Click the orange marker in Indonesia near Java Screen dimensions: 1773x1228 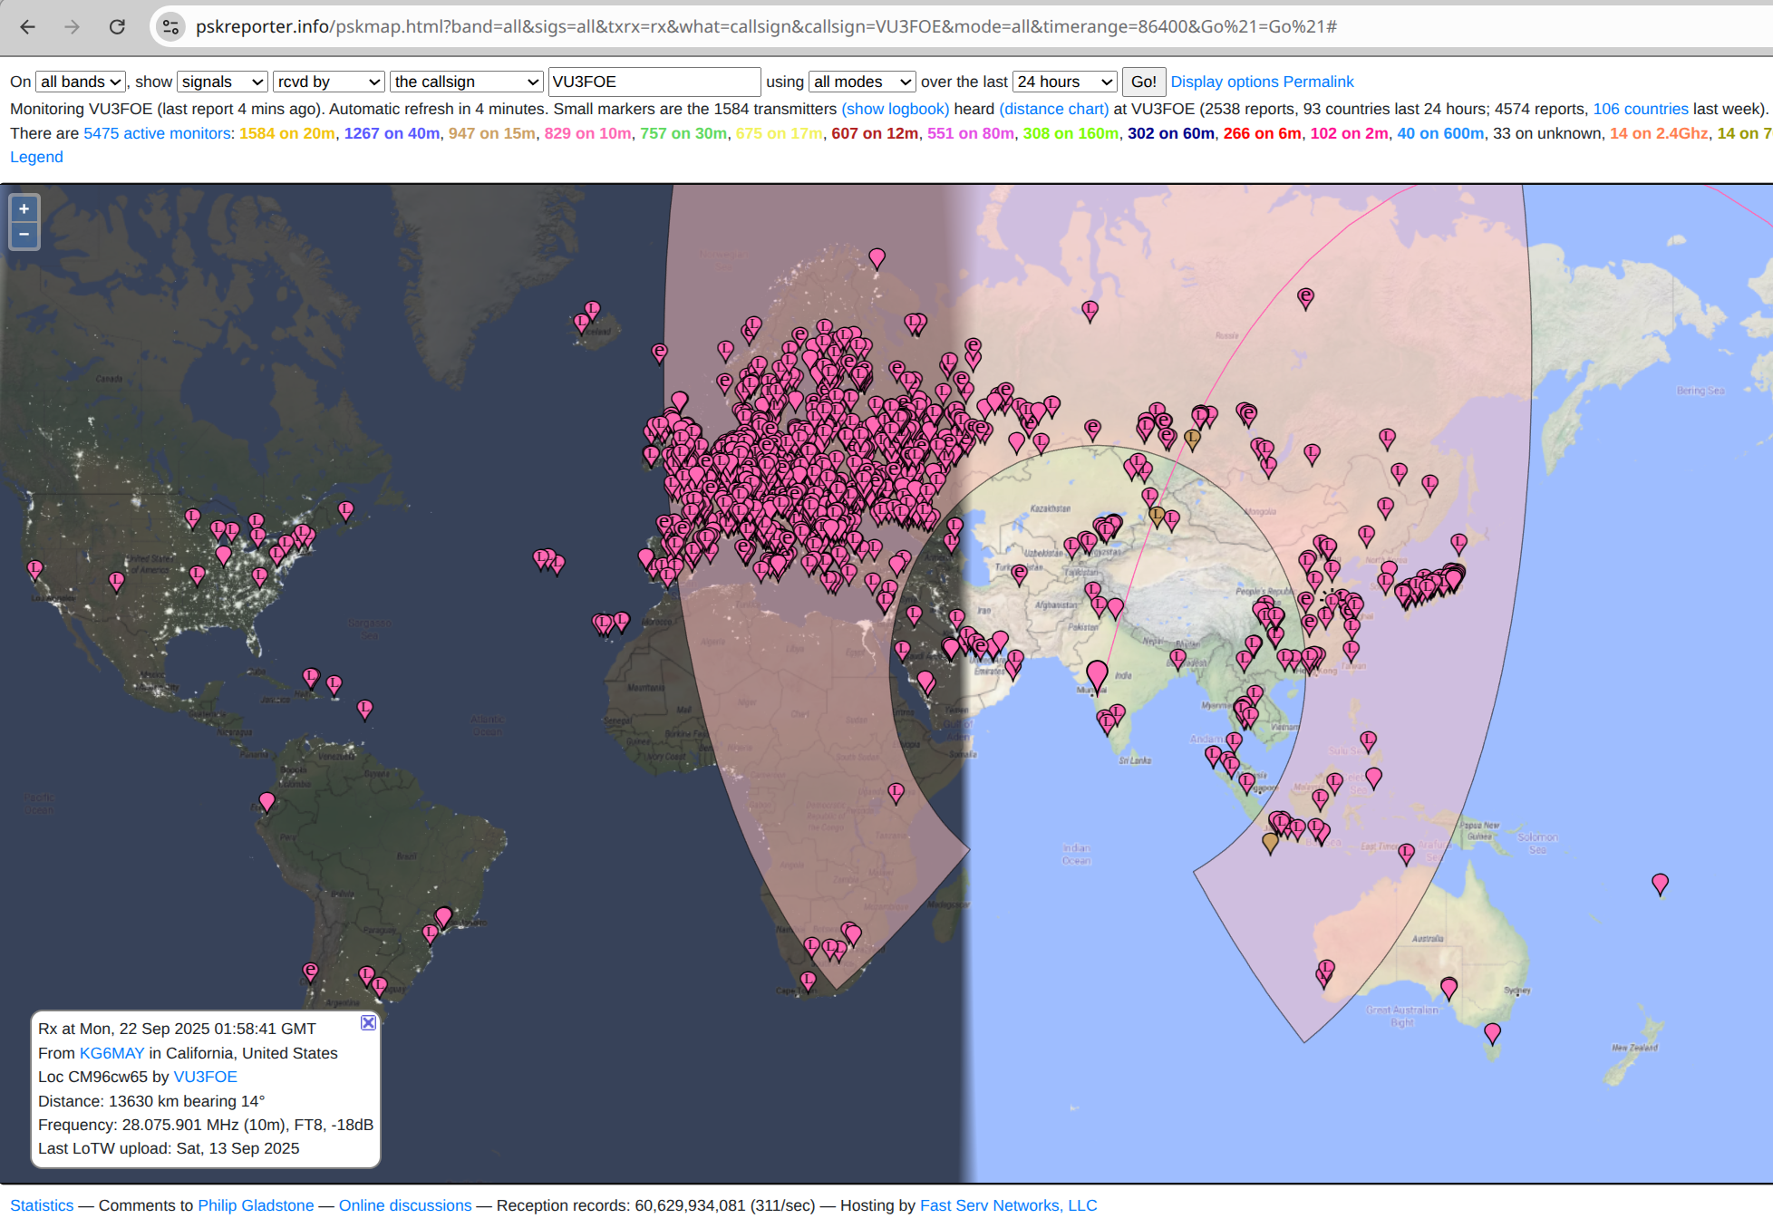(1270, 843)
